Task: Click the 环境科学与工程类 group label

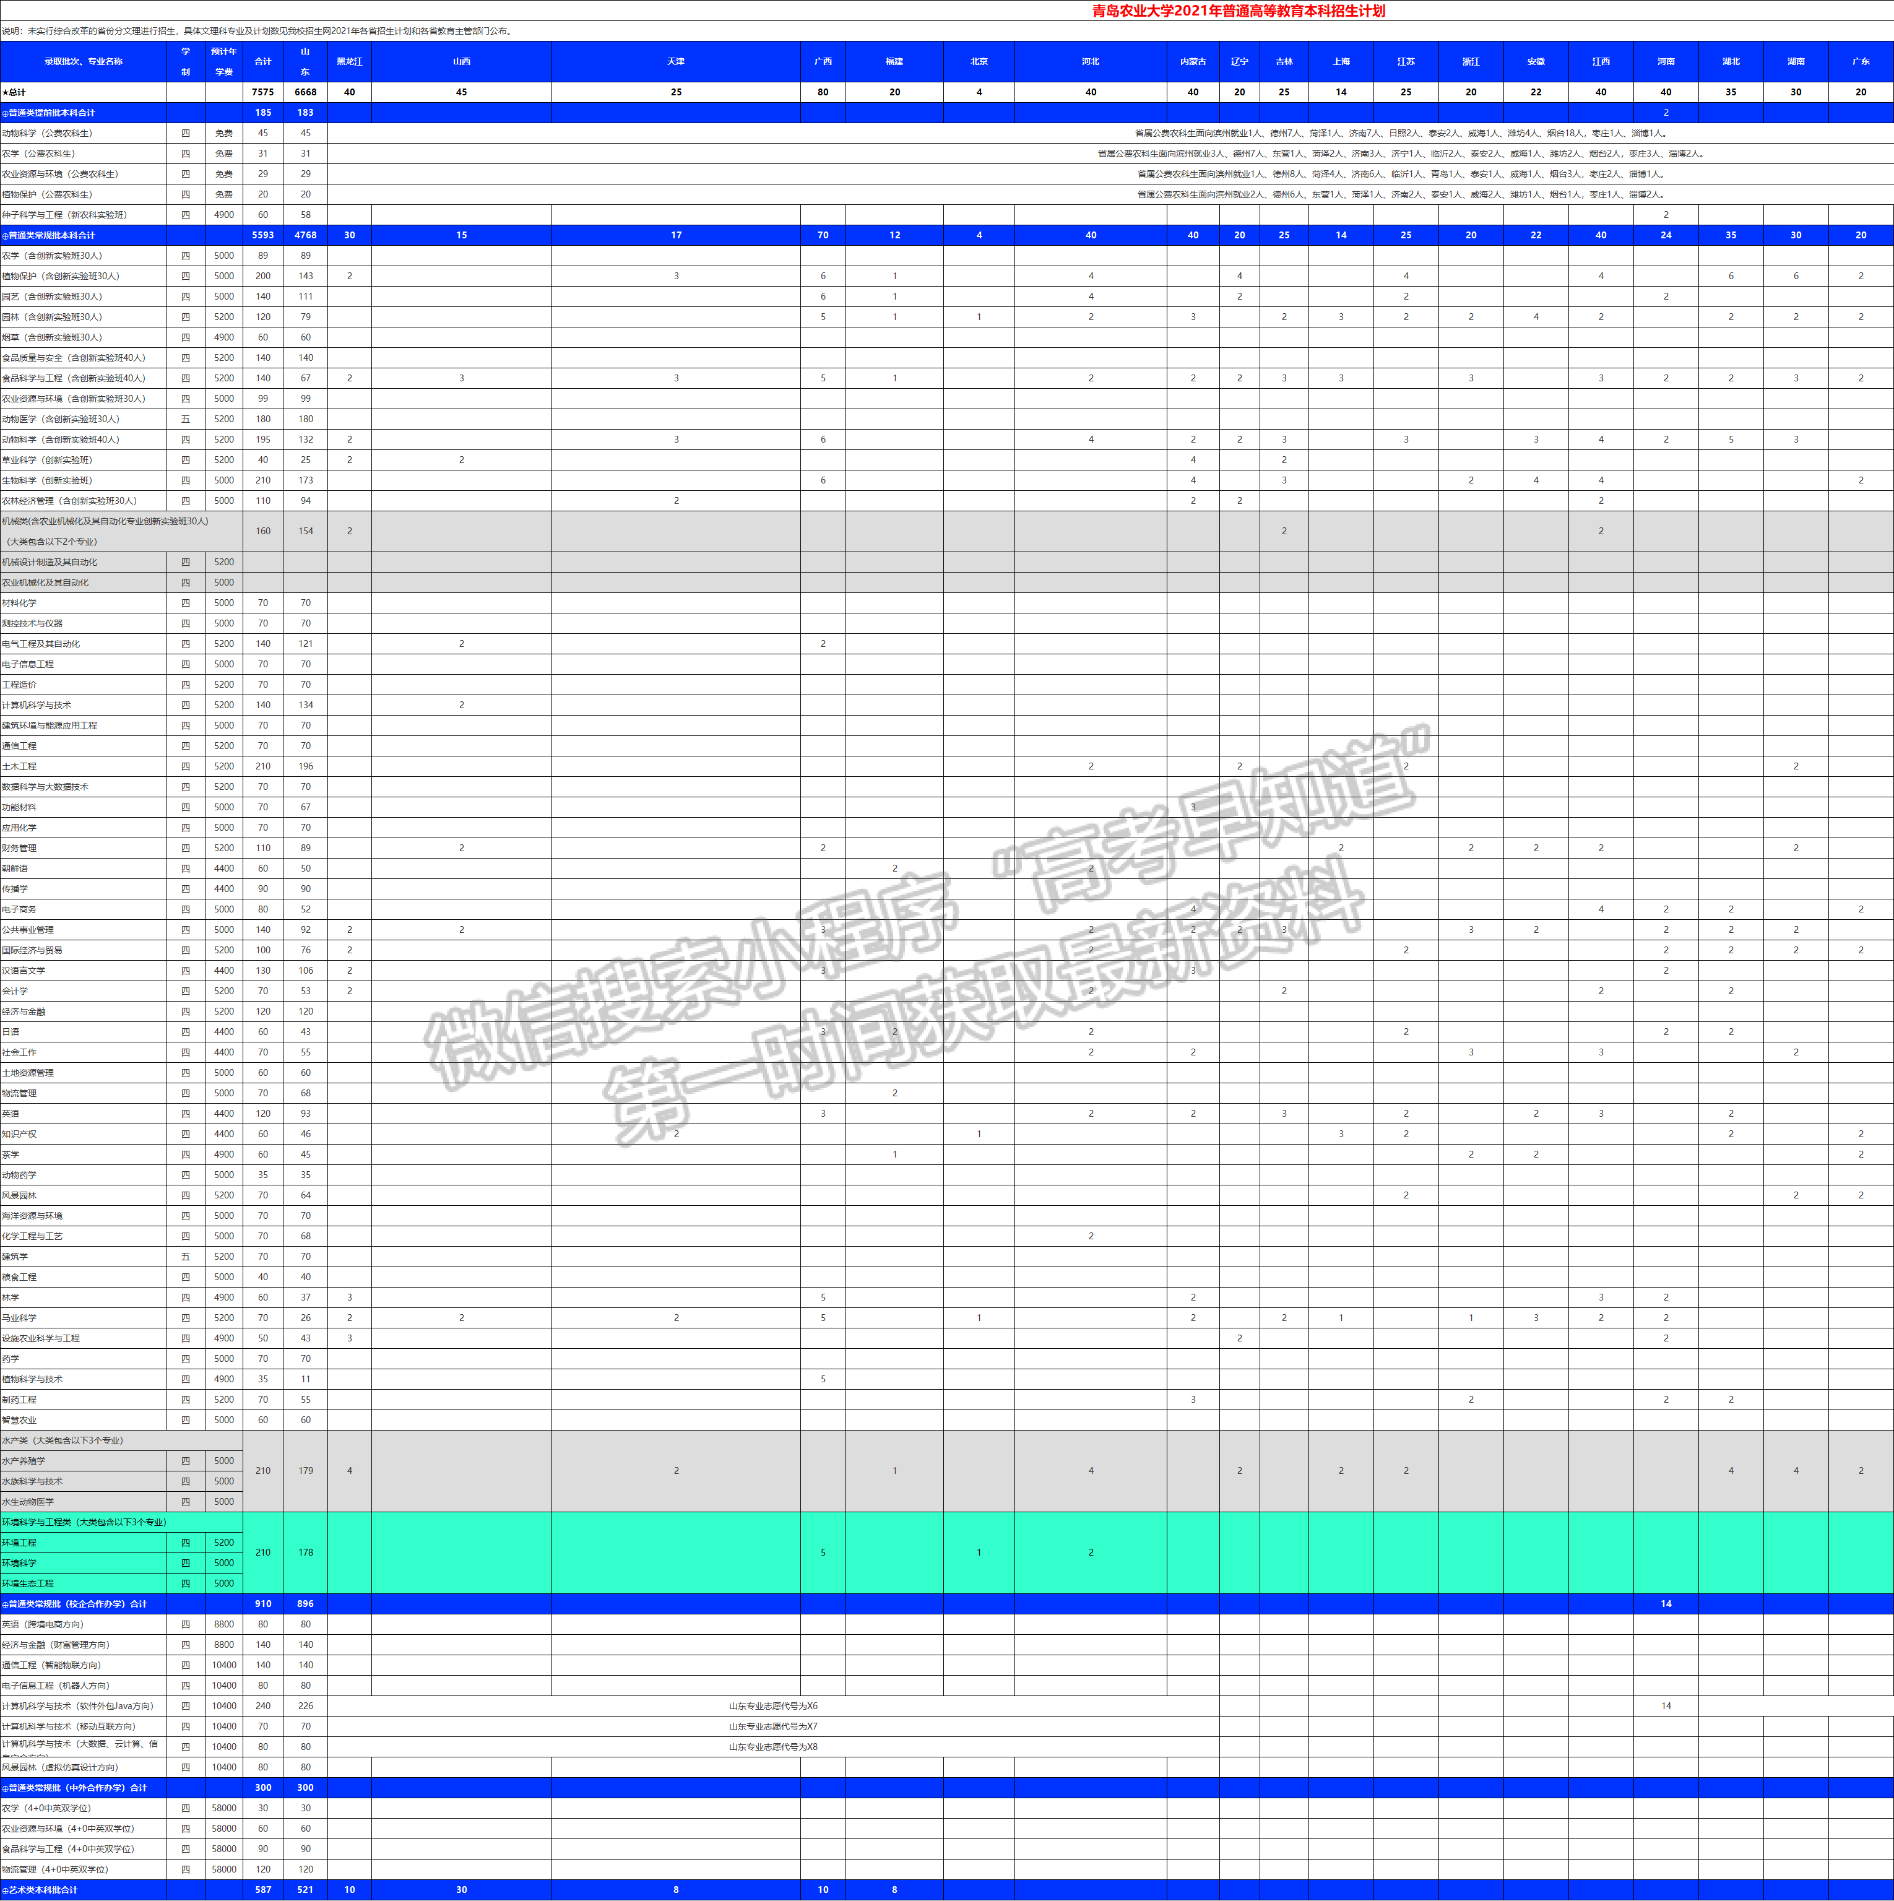Action: click(85, 1522)
